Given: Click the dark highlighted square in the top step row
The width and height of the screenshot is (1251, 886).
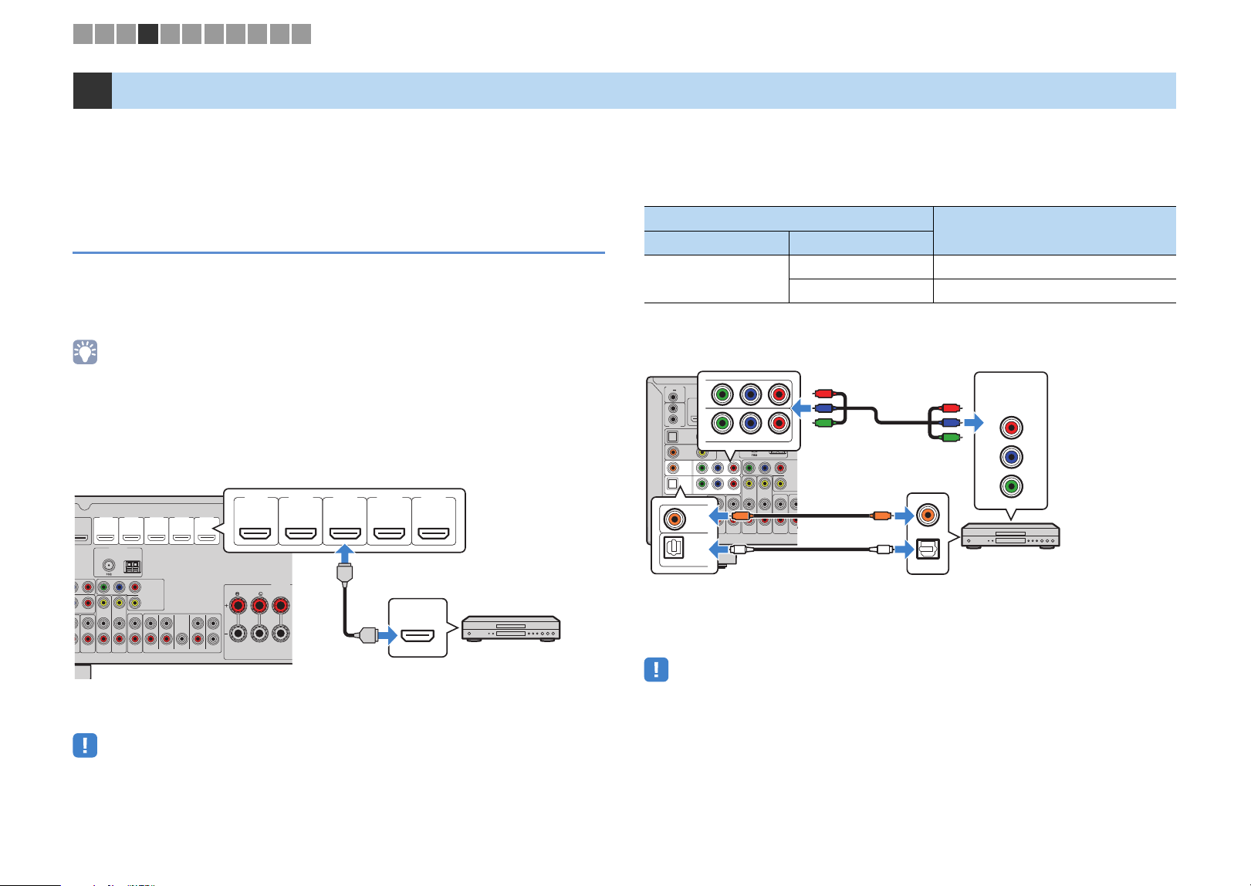Looking at the screenshot, I should (148, 33).
